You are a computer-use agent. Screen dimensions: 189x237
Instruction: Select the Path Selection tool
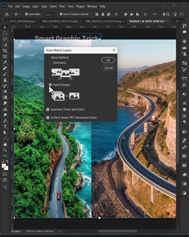point(5,133)
